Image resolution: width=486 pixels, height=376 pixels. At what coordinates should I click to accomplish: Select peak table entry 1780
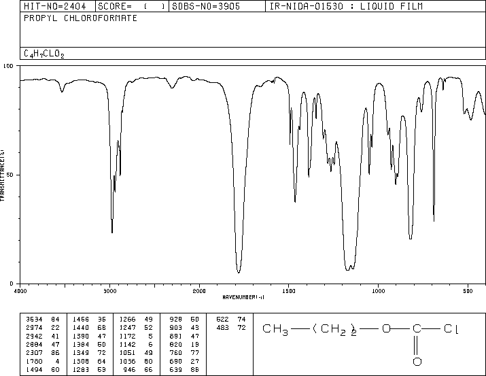click(43, 362)
